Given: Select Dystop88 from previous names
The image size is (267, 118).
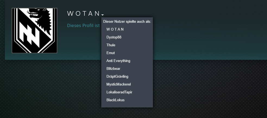Looking at the screenshot, I should [114, 37].
